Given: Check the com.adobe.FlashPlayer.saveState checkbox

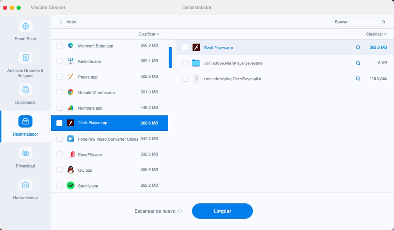Looking at the screenshot, I should pos(185,63).
